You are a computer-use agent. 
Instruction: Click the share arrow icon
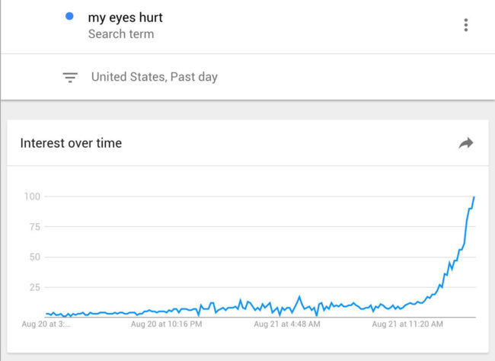point(465,143)
